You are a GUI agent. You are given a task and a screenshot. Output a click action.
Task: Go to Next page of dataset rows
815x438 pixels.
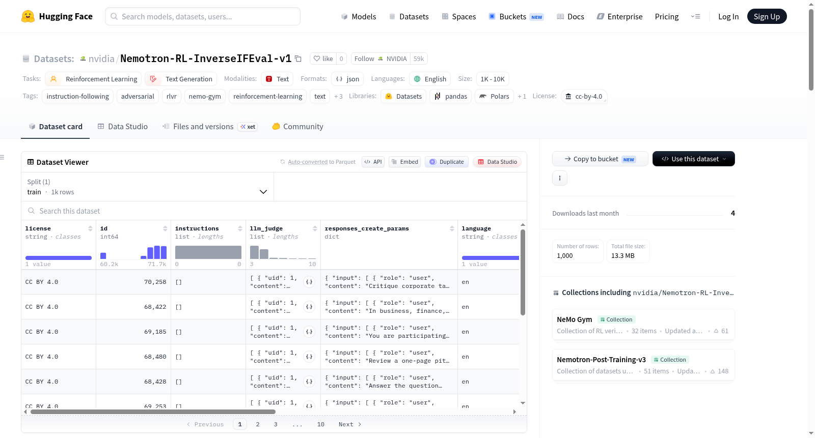click(x=350, y=424)
